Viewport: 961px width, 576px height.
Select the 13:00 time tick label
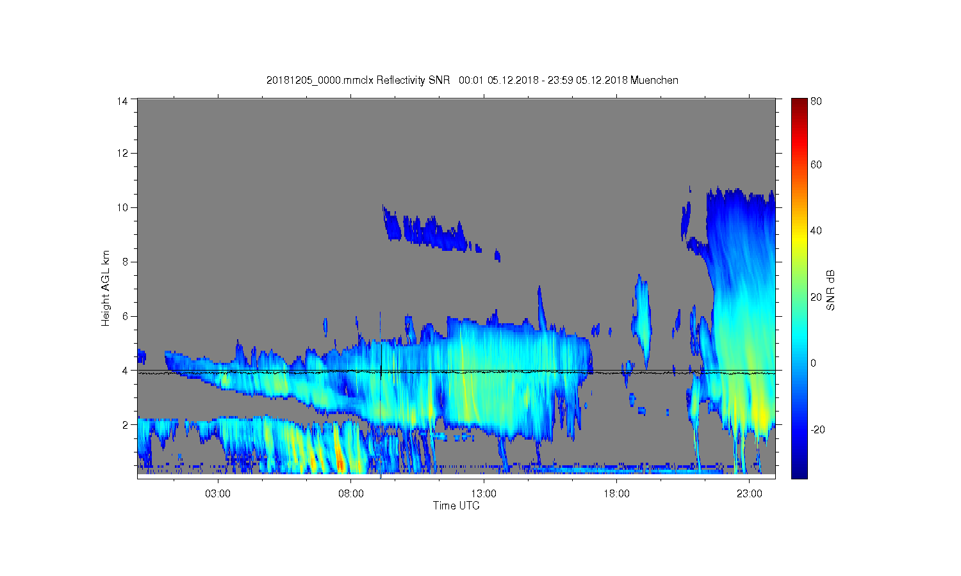[x=484, y=494]
